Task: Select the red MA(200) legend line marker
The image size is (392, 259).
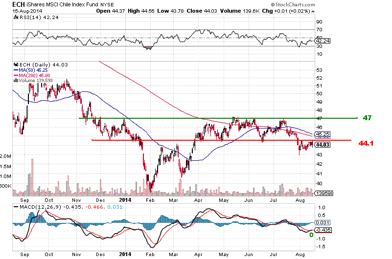Action: pyautogui.click(x=16, y=76)
